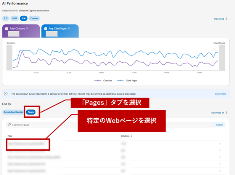Click the Avg. Cited Pages info icon
This screenshot has height=175, width=235.
point(68,29)
